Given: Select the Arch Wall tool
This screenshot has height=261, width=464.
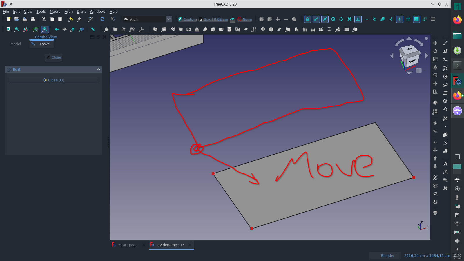Looking at the screenshot, I should click(155, 29).
